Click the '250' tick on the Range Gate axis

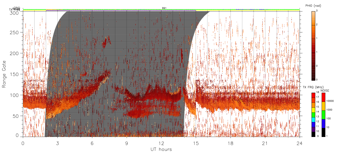[15, 32]
